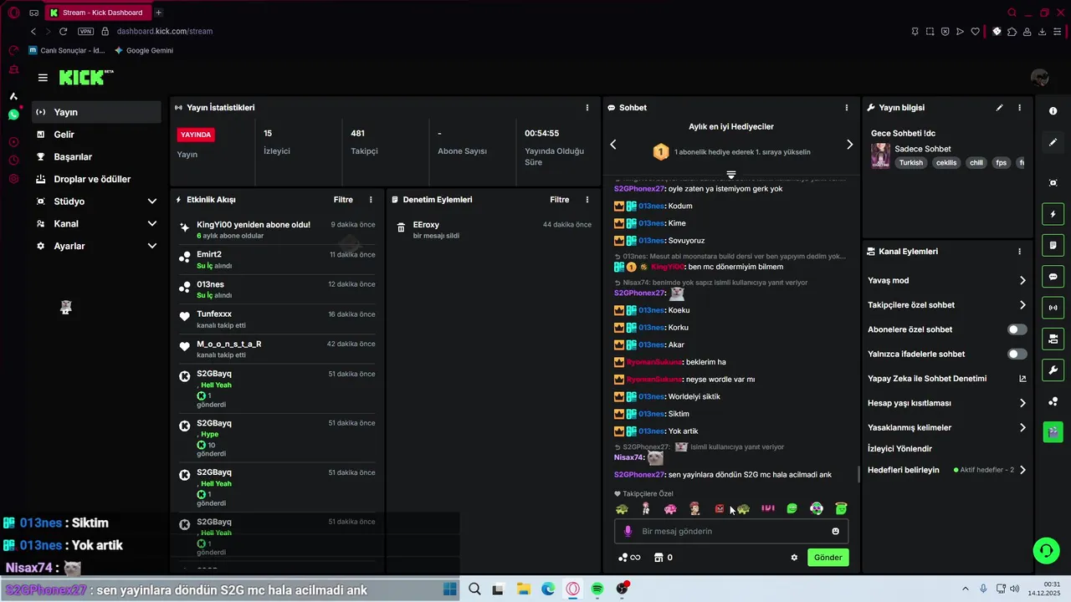This screenshot has height=602, width=1071.
Task: Pick the pink pig emote in the emote row
Action: pos(670,509)
